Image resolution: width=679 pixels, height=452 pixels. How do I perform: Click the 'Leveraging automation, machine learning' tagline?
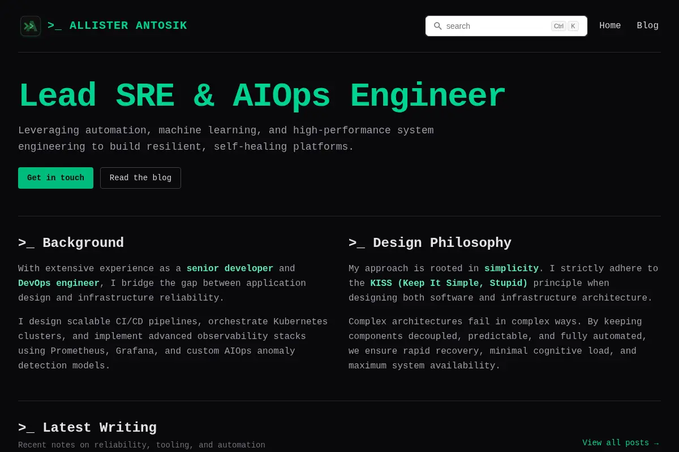pos(226,138)
